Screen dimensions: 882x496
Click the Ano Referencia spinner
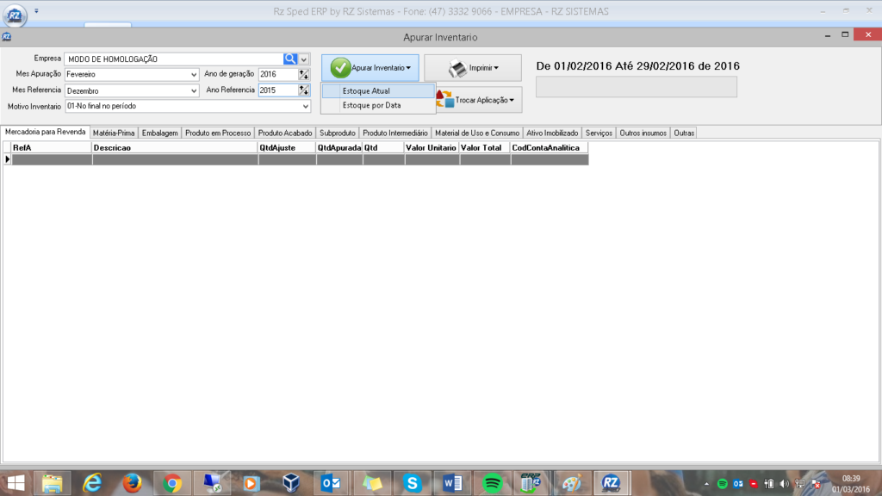pyautogui.click(x=303, y=90)
